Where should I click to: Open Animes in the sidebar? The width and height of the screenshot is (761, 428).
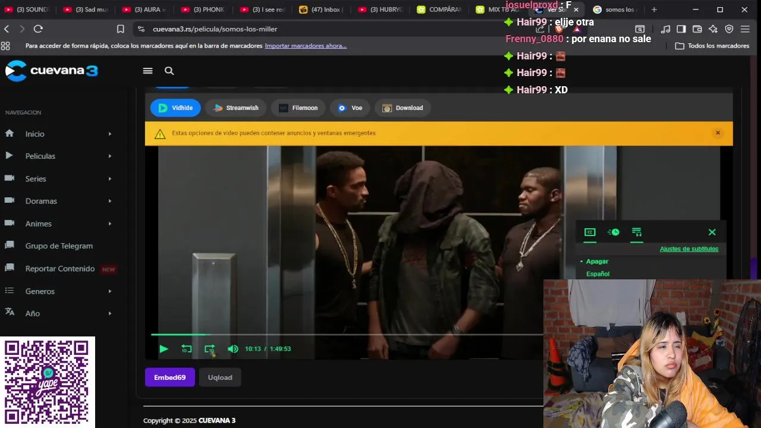[x=39, y=224]
